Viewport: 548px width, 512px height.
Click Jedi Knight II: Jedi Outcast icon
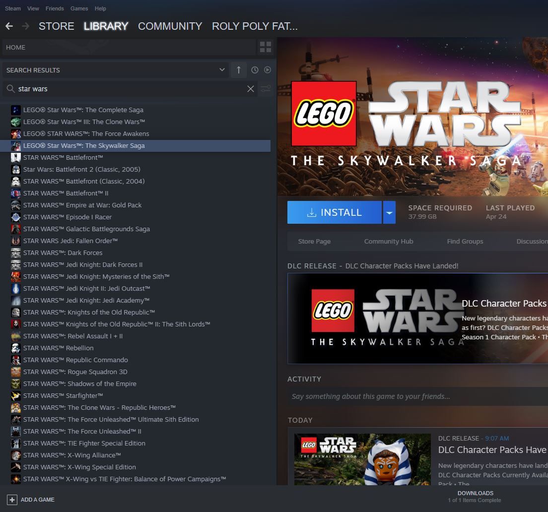pos(16,288)
